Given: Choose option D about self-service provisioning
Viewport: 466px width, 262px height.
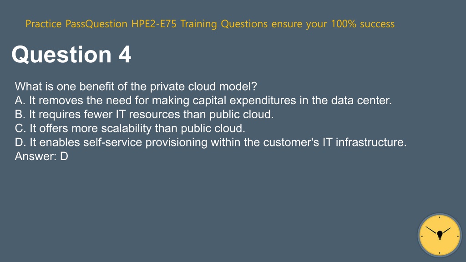Looking at the screenshot, I should [210, 142].
